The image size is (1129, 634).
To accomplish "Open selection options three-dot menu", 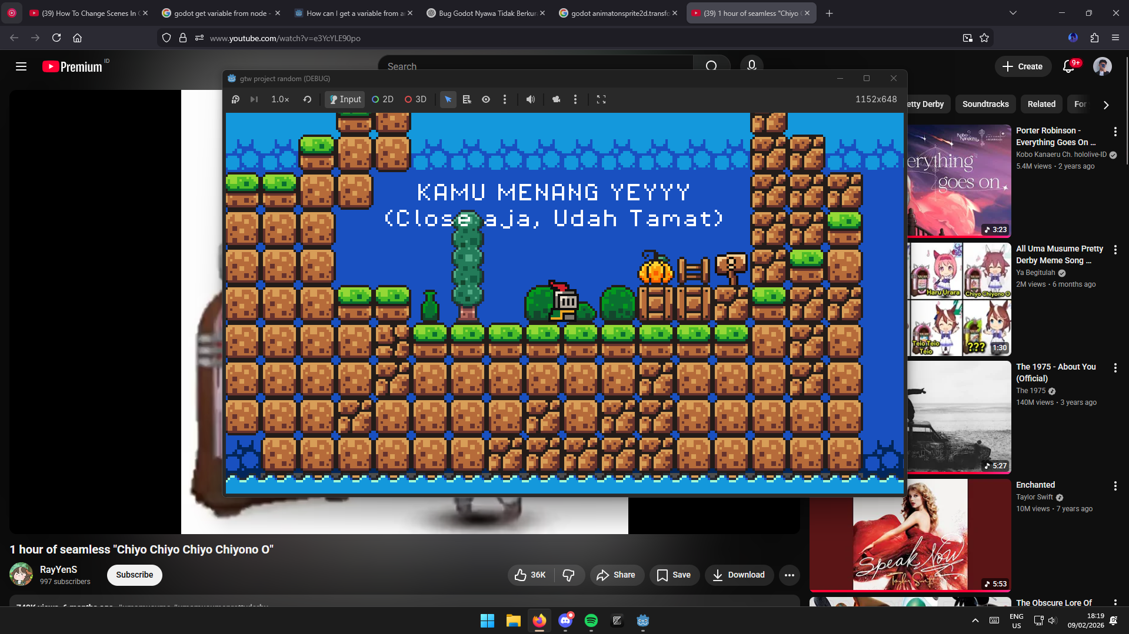I will (505, 99).
